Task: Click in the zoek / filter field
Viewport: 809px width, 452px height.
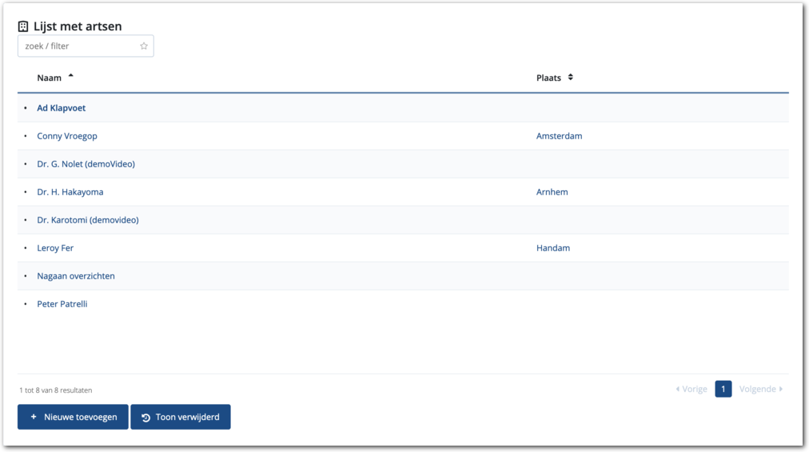Action: (x=78, y=46)
